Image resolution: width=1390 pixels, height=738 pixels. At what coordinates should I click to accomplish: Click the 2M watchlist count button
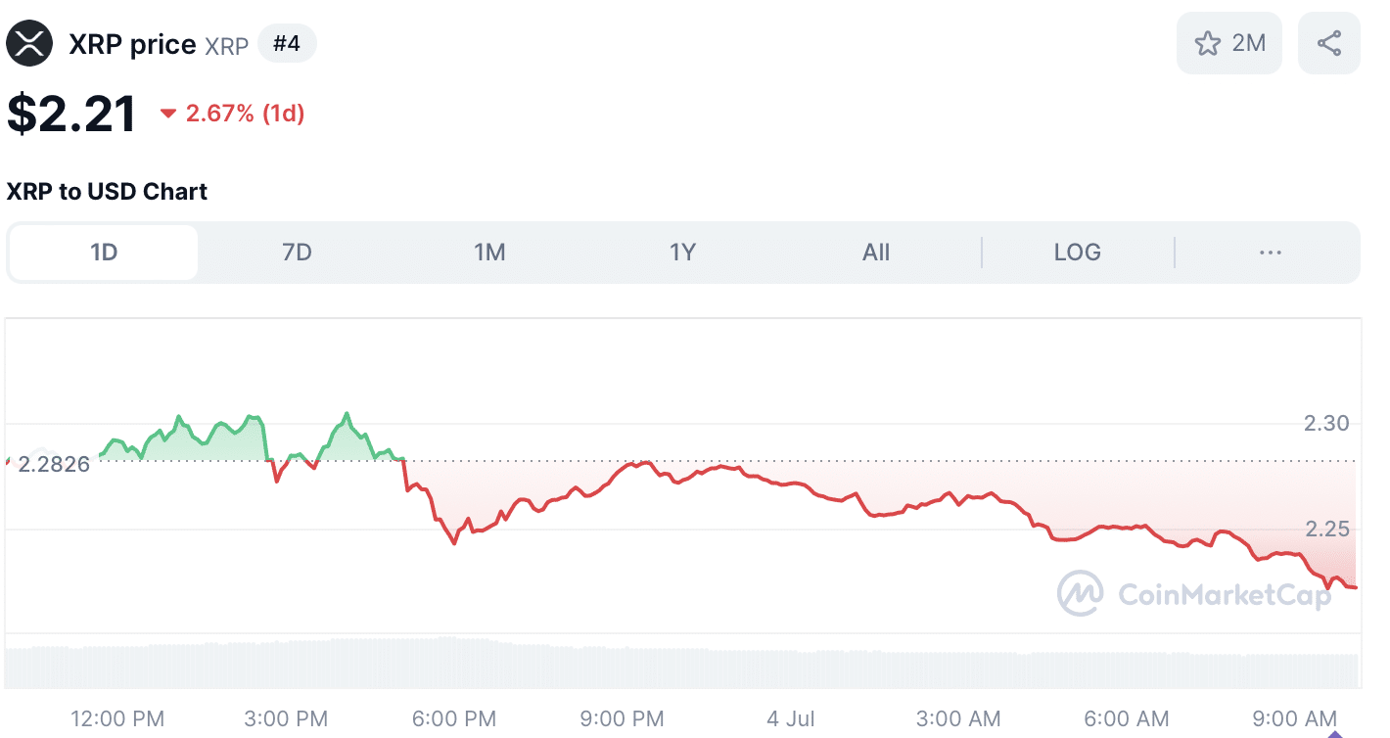coord(1229,43)
